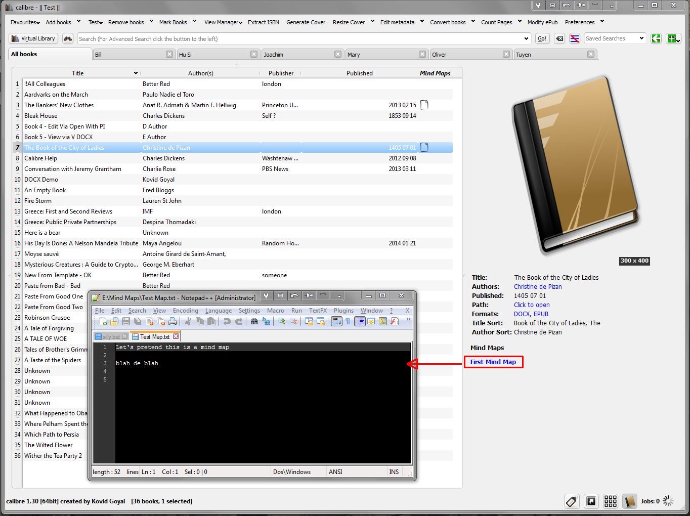Click the Notepad++ find binoculars icon

[x=254, y=322]
